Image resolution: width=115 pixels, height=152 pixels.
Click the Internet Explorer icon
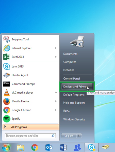point(7,48)
